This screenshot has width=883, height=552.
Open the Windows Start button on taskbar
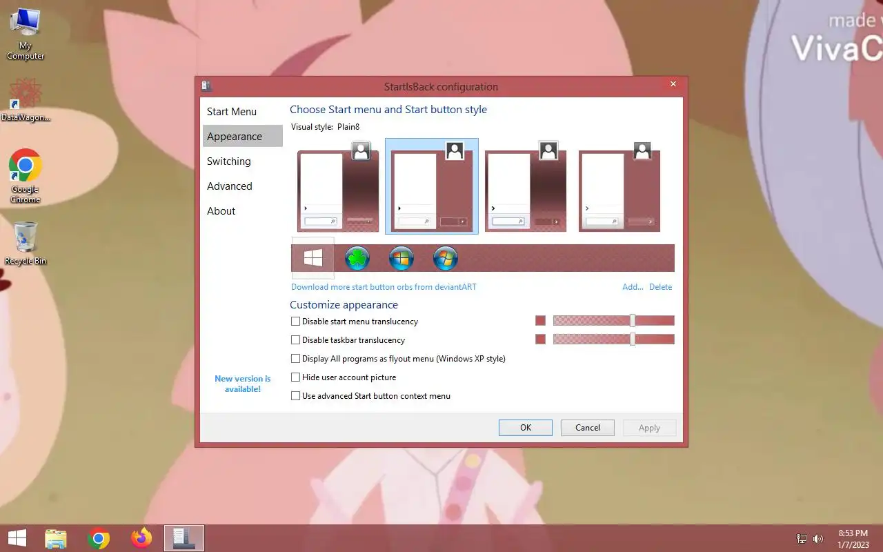tap(17, 538)
